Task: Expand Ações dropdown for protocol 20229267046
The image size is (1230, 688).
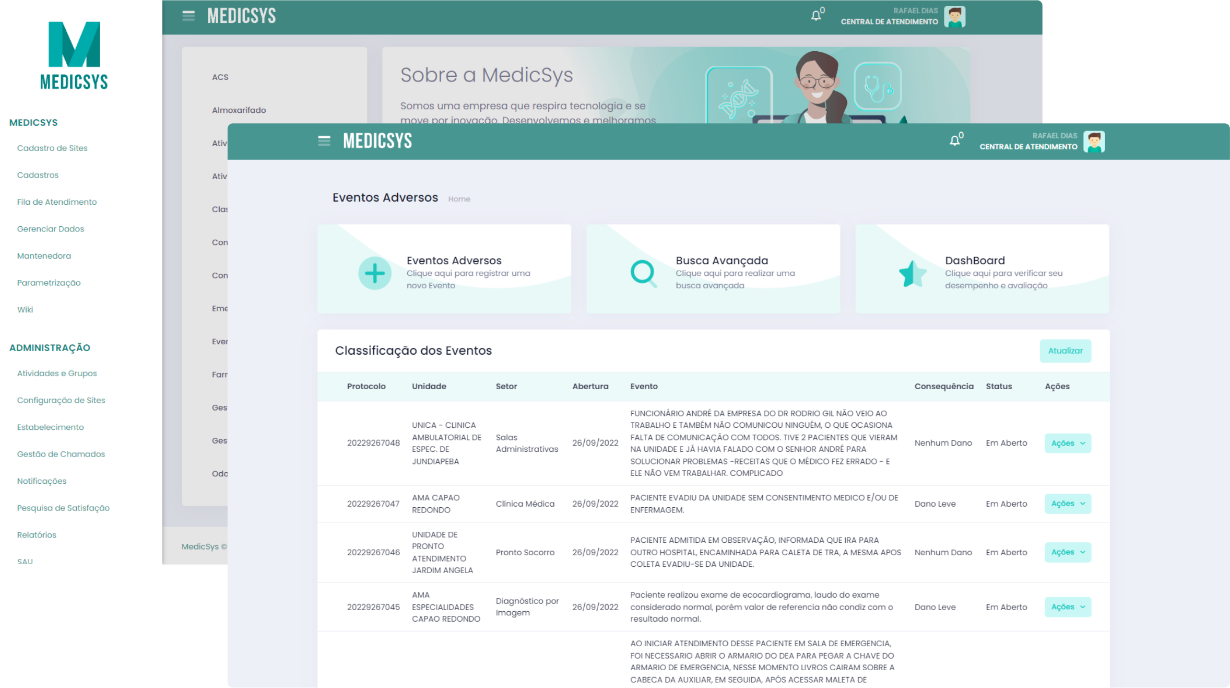Action: pyautogui.click(x=1067, y=552)
